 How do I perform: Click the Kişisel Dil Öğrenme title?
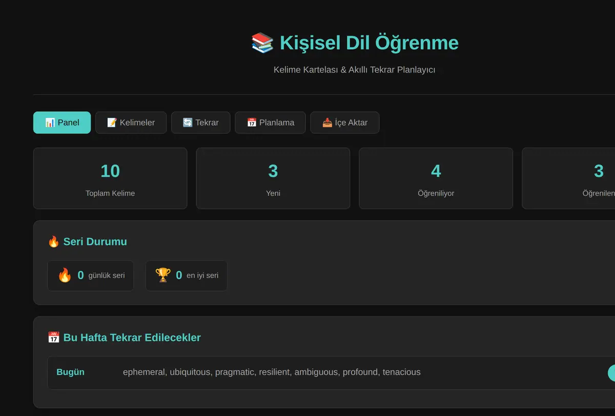pos(369,43)
